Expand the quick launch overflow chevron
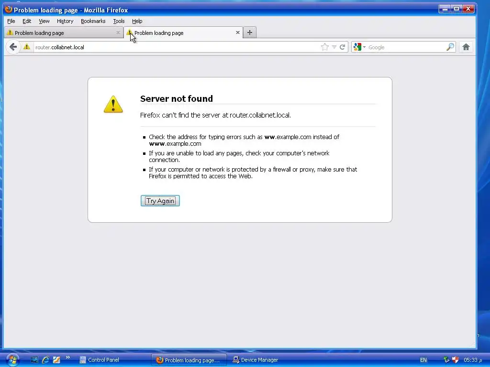This screenshot has width=490, height=367. (68, 357)
